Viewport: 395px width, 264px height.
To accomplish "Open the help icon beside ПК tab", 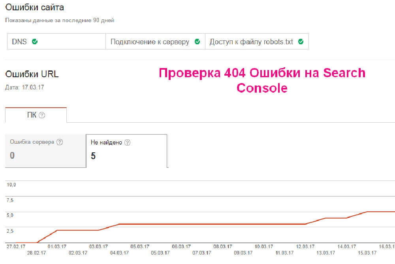I will point(42,115).
